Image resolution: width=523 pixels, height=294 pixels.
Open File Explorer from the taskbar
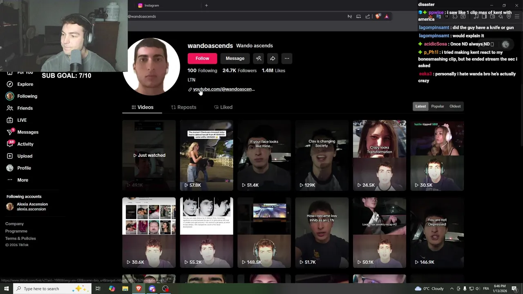pos(125,289)
